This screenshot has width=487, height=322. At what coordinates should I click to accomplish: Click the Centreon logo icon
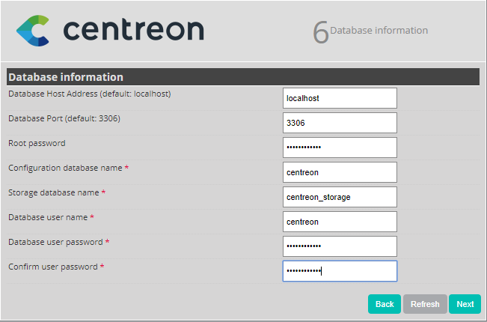[33, 31]
